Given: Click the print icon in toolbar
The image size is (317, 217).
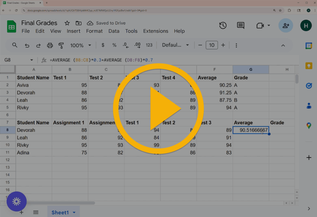Looking at the screenshot, I should pos(50,45).
